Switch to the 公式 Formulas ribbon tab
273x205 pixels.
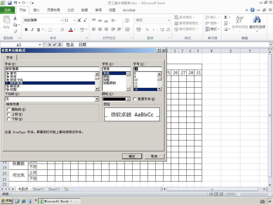point(70,10)
